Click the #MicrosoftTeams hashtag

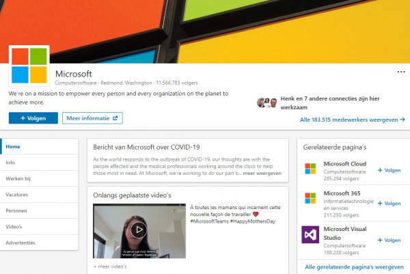click(x=209, y=221)
